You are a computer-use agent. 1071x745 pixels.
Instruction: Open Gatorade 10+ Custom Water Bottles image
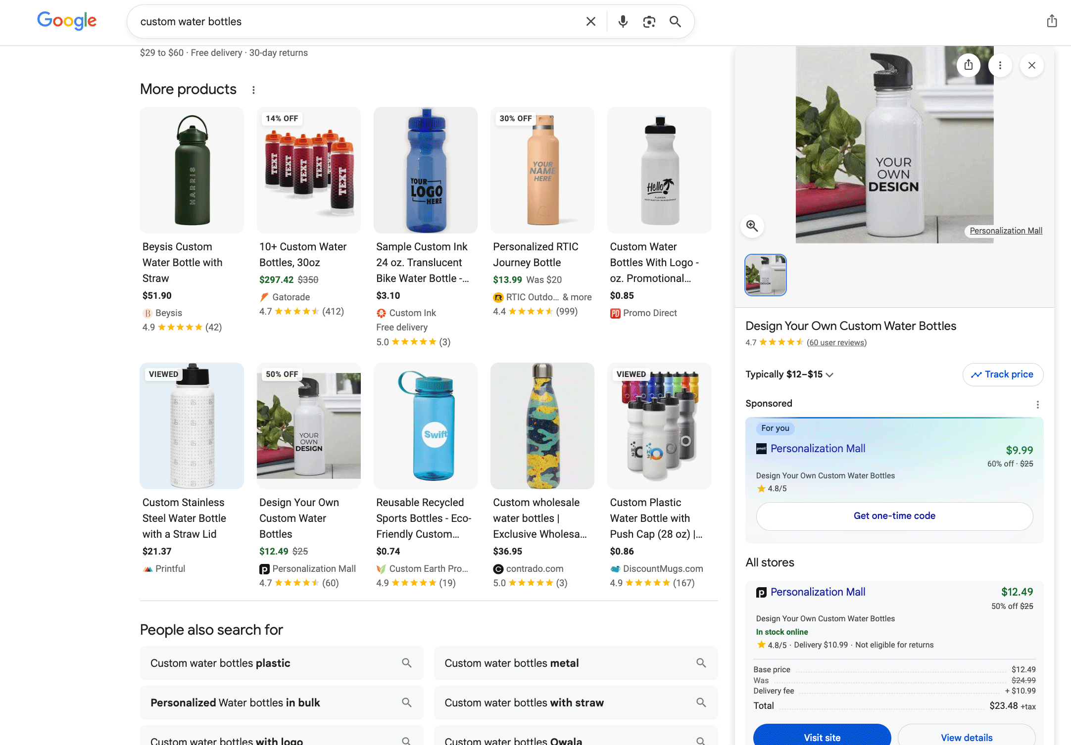[x=308, y=170]
